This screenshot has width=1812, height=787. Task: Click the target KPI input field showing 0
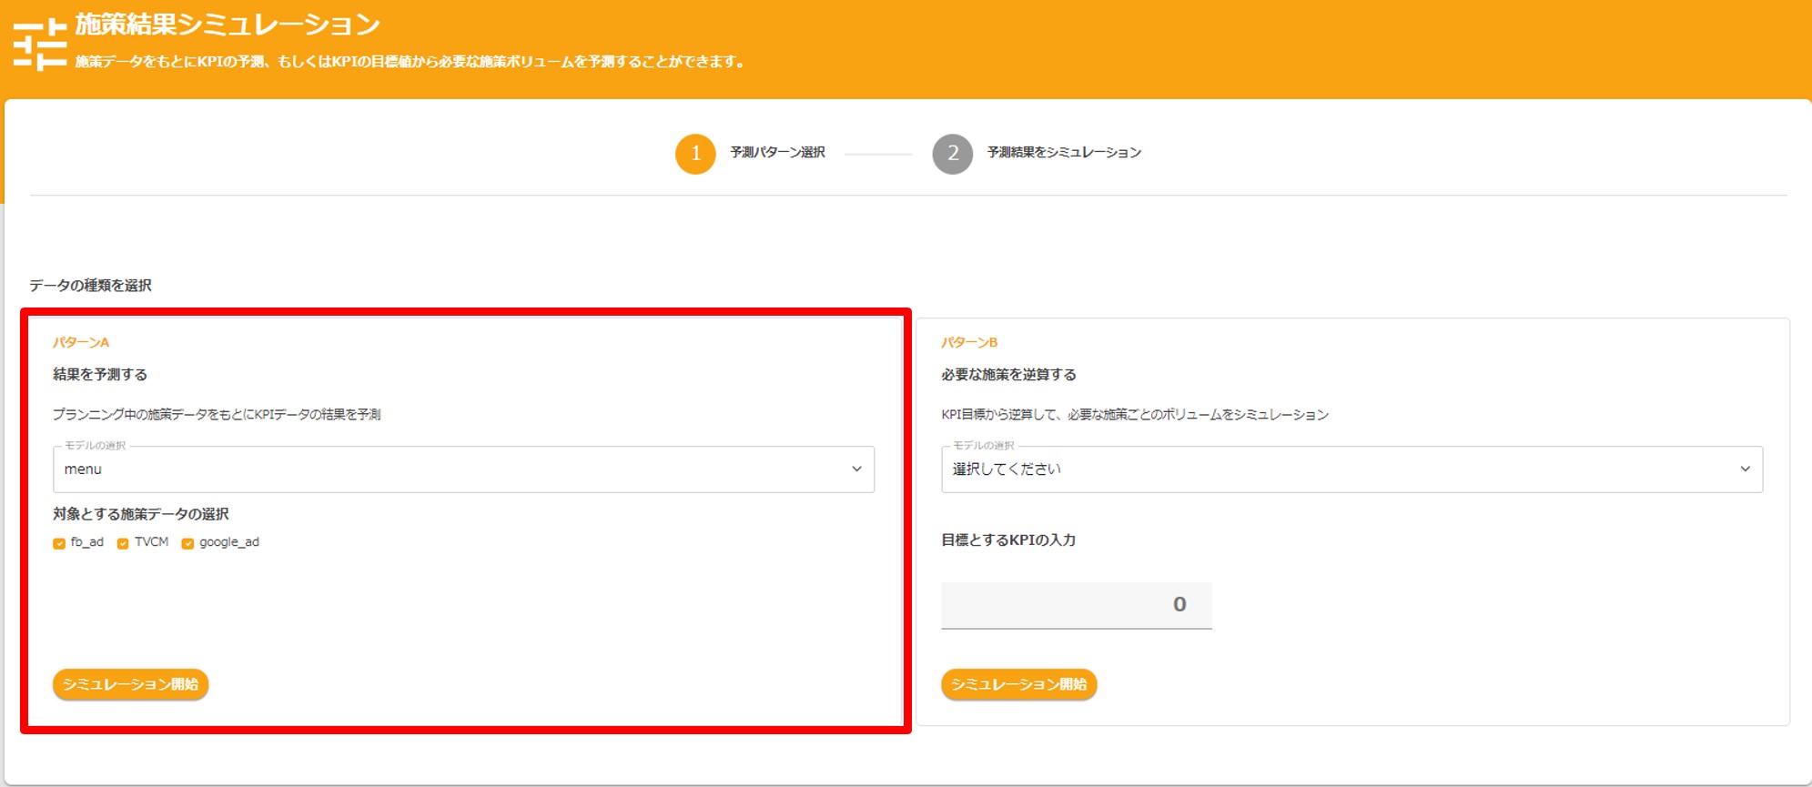[x=1077, y=605]
